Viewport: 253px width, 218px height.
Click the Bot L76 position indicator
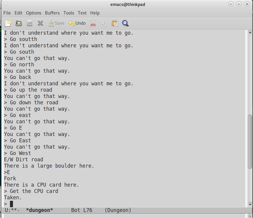pyautogui.click(x=82, y=210)
